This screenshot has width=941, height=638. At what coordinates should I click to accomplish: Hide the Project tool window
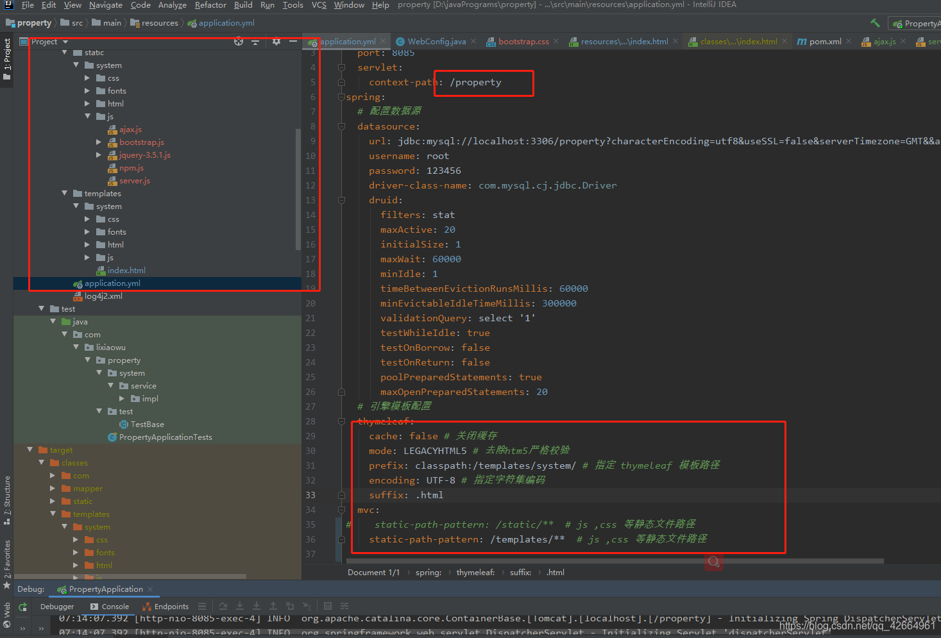(293, 41)
